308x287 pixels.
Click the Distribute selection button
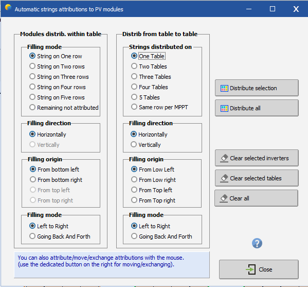coord(257,88)
